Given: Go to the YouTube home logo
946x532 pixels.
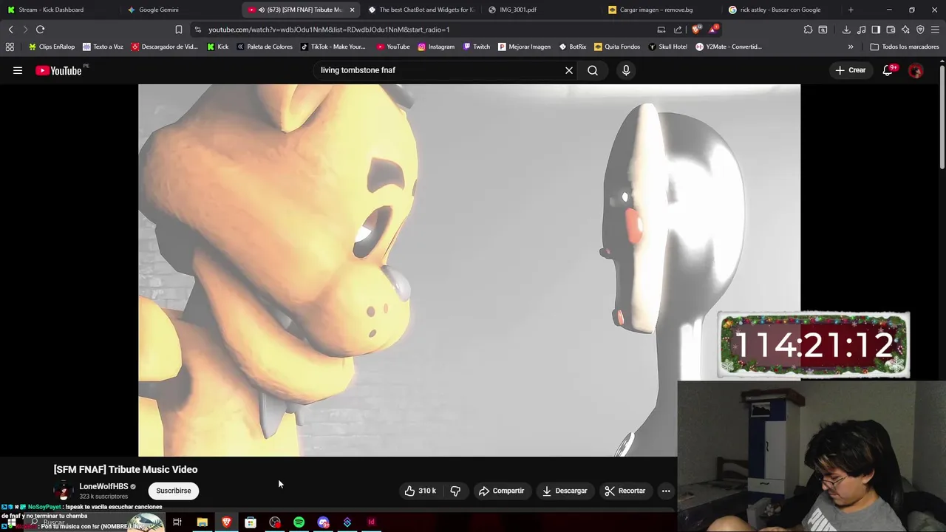Looking at the screenshot, I should pos(58,70).
